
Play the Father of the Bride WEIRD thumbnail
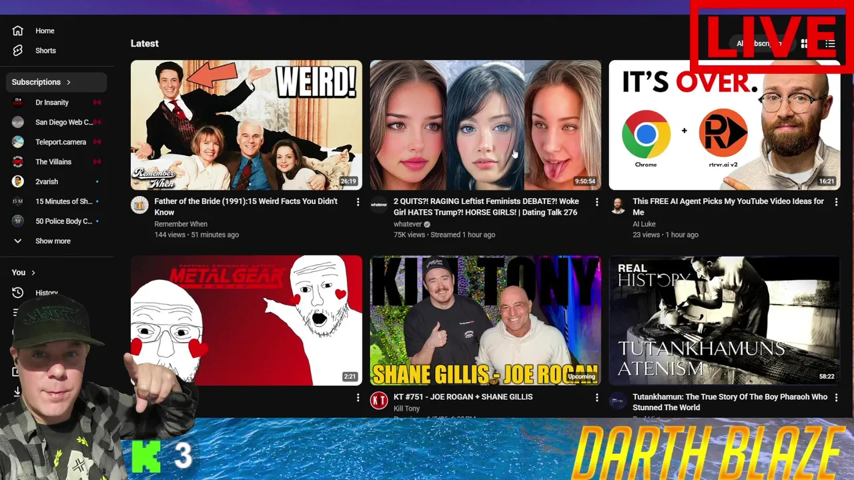[246, 125]
